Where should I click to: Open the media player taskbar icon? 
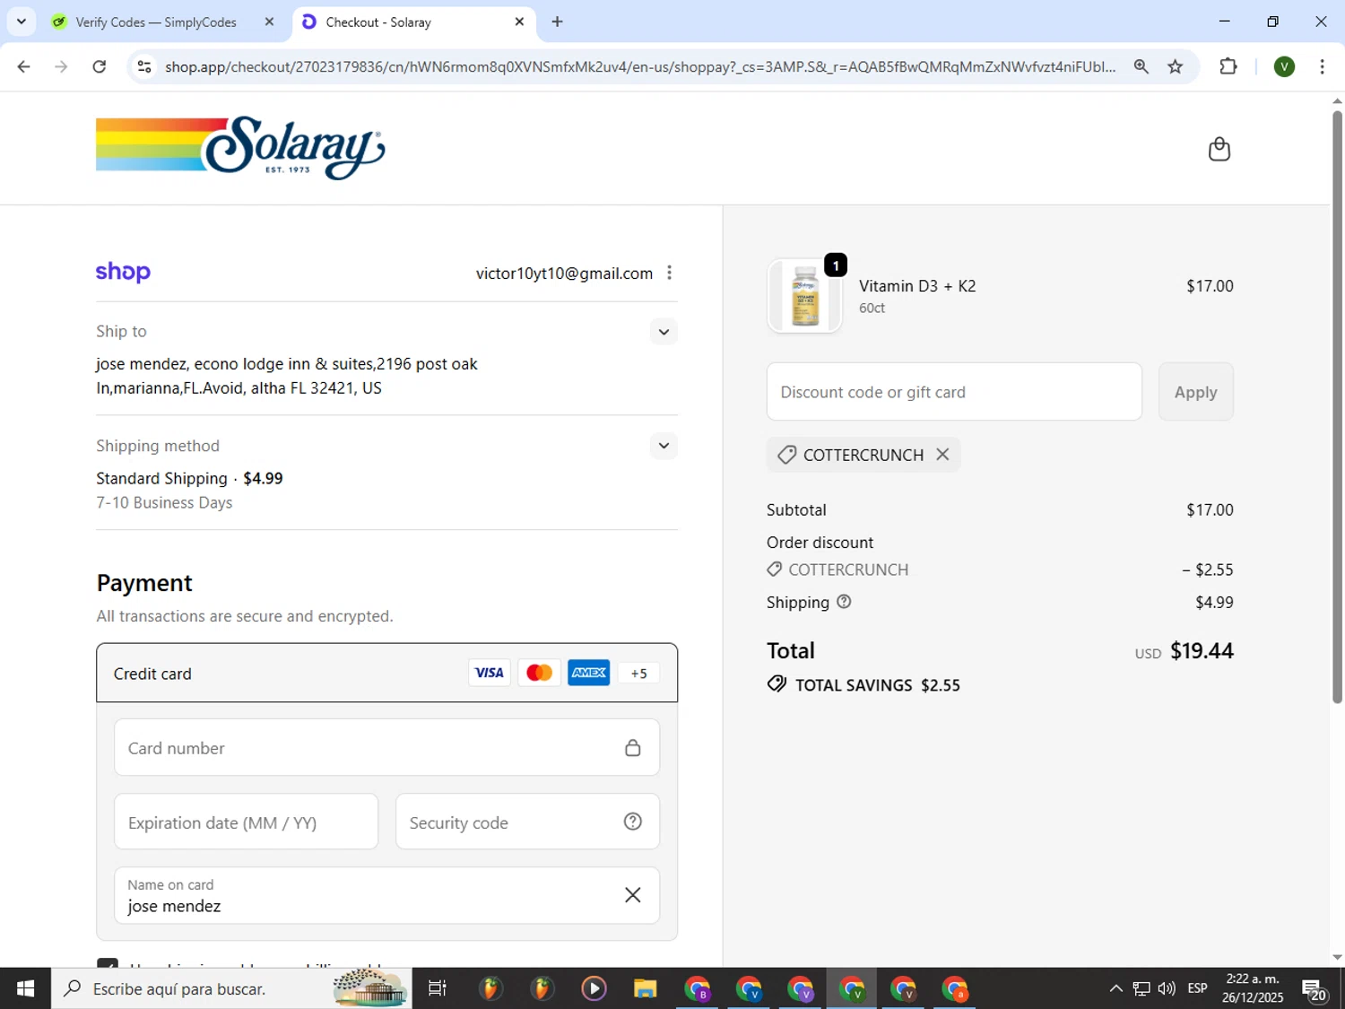point(594,988)
